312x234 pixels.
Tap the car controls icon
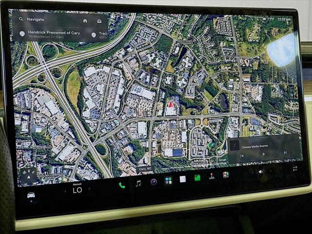31,195
